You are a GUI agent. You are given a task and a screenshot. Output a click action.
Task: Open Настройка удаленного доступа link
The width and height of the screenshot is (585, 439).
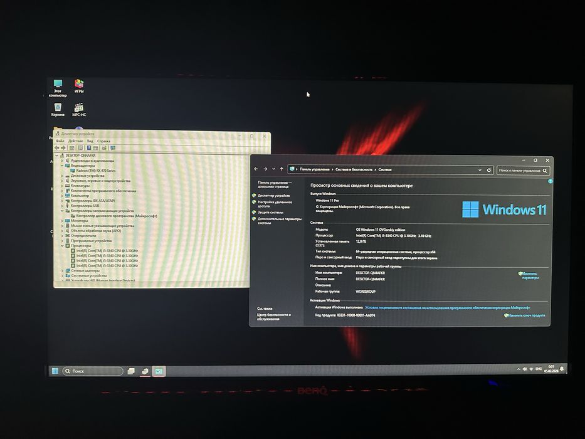(x=275, y=204)
